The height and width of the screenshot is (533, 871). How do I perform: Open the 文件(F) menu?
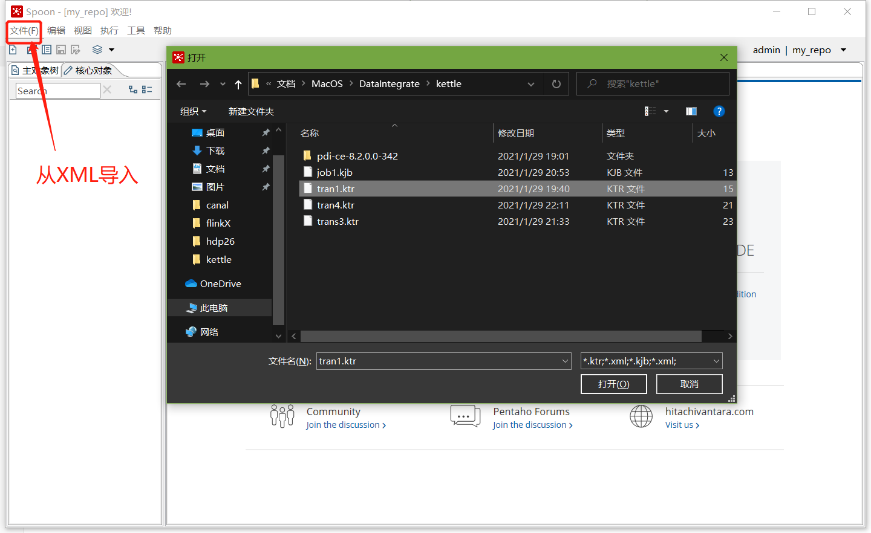24,31
